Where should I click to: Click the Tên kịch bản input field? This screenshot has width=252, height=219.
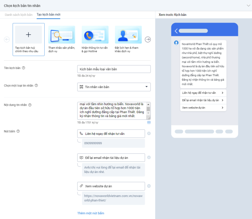114,69
